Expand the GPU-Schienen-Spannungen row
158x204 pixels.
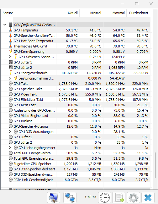10,57
